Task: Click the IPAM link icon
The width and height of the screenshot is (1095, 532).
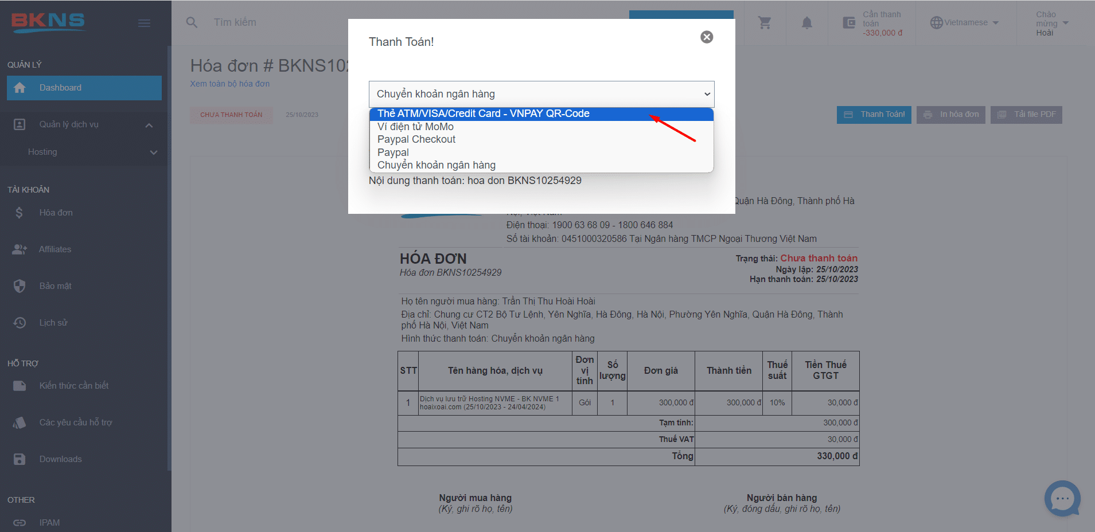Action: click(20, 523)
